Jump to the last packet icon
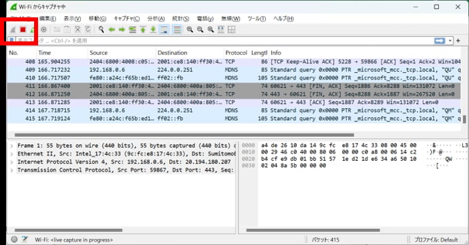Image resolution: width=469 pixels, height=245 pixels. click(153, 29)
